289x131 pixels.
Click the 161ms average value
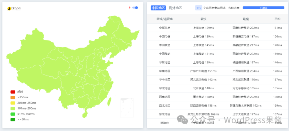pos(277,28)
